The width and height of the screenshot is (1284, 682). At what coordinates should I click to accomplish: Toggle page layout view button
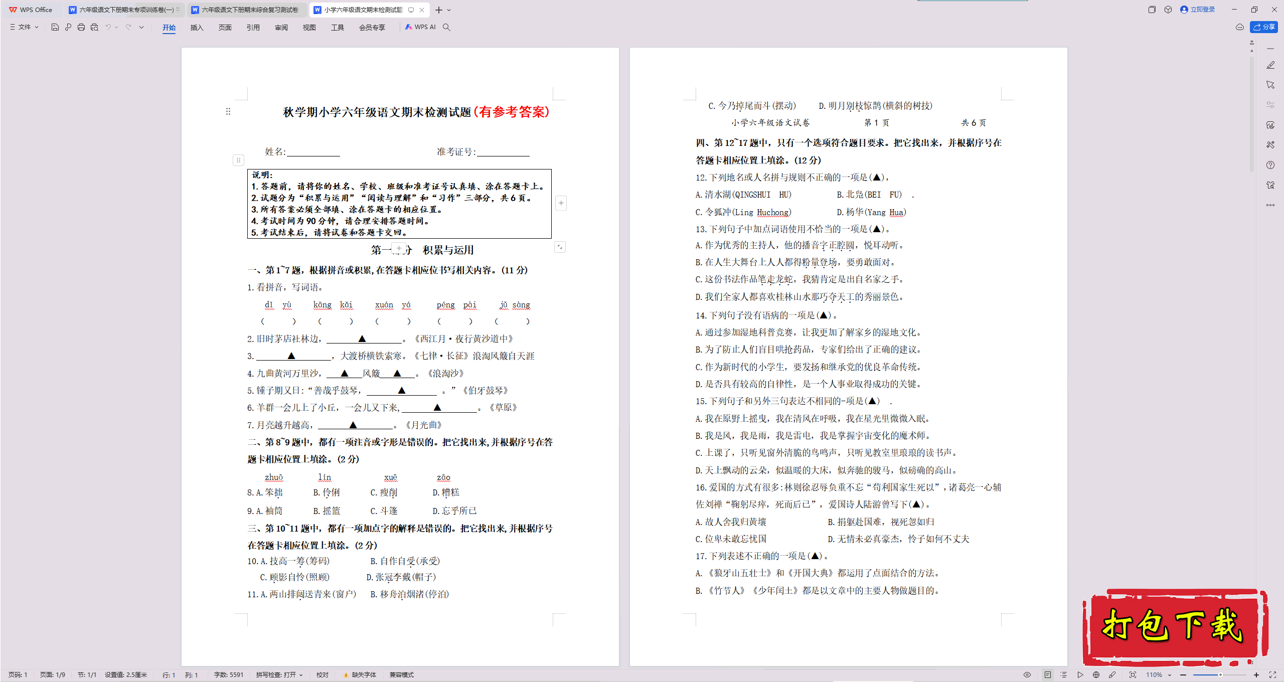tap(1048, 675)
